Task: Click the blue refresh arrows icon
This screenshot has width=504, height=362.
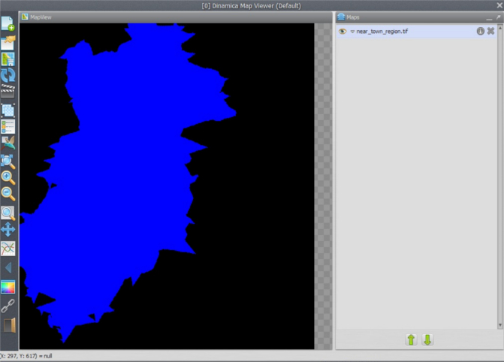Action: tap(8, 76)
